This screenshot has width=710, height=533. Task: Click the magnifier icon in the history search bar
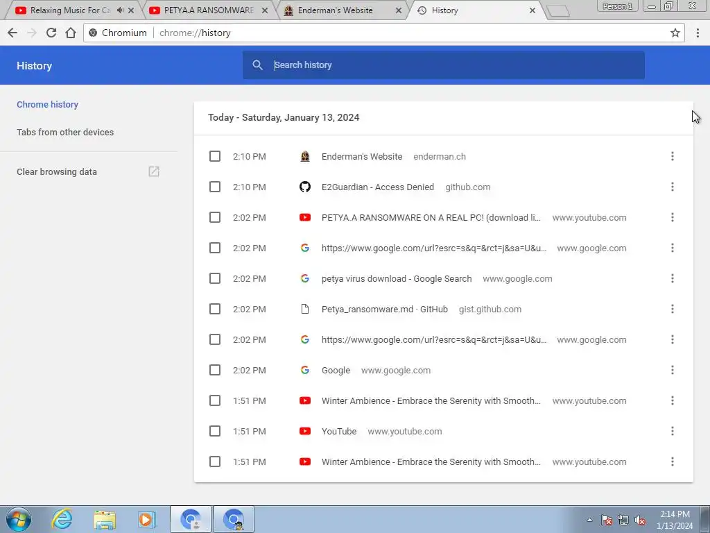click(258, 65)
